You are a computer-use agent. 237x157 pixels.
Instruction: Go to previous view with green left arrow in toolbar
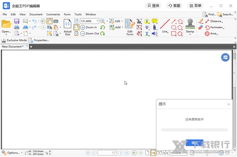coord(43,21)
